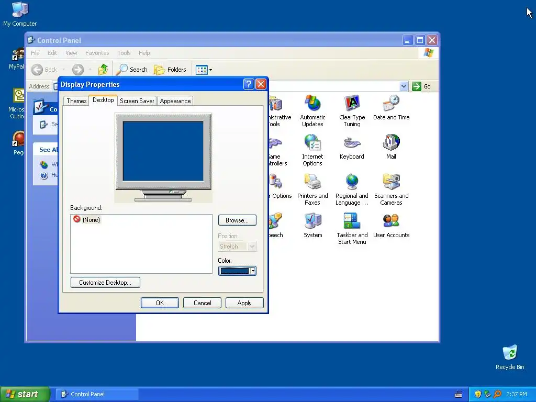Screen dimensions: 536x402
Task: Click the on-screen keyboard taskbar icon
Action: pyautogui.click(x=459, y=395)
